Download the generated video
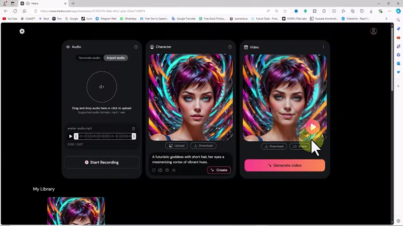 click(x=274, y=146)
